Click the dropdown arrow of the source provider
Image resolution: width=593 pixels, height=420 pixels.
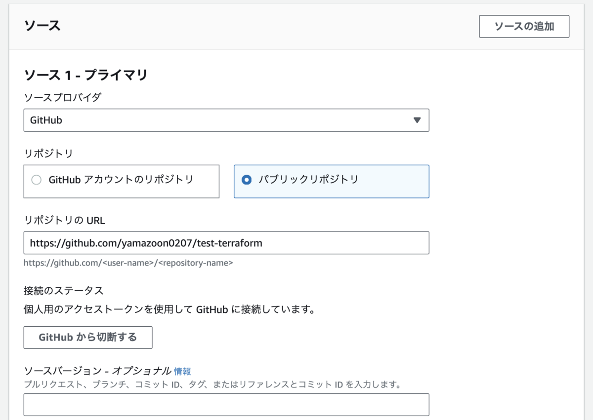(x=417, y=120)
